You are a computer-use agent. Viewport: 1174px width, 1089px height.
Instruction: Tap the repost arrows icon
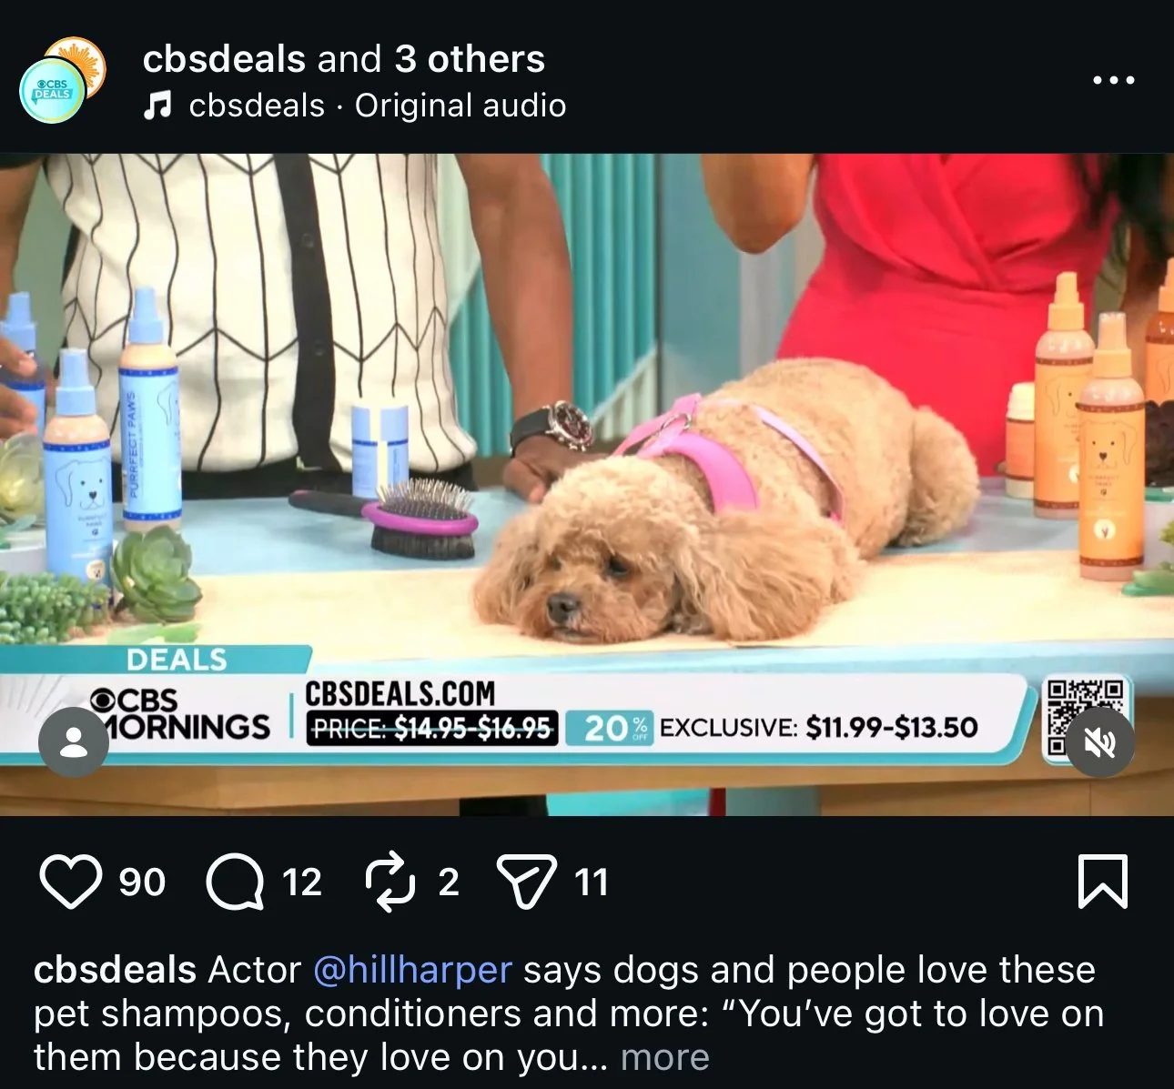point(391,882)
